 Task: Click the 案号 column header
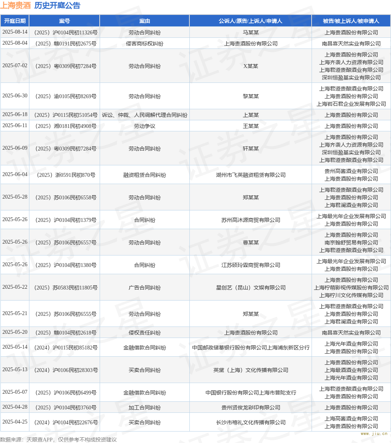click(x=65, y=21)
